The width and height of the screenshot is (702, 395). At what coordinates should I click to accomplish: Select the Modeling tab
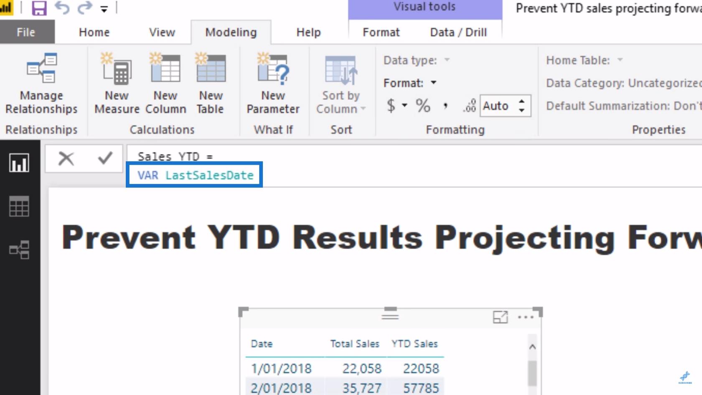(231, 32)
